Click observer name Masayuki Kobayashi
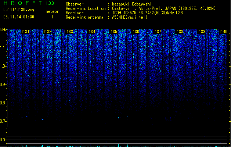 pos(131,4)
